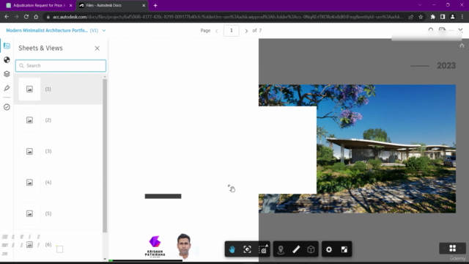Select sheet thumbnail (5)
This screenshot has width=469, height=264.
pos(29,213)
